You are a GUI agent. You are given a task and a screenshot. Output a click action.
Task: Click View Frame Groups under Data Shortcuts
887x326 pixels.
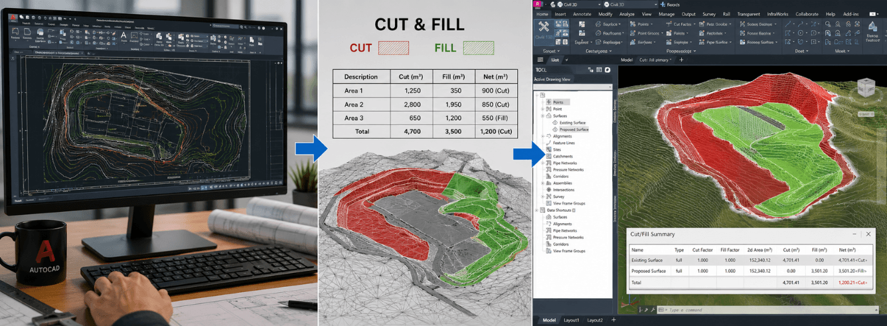569,251
